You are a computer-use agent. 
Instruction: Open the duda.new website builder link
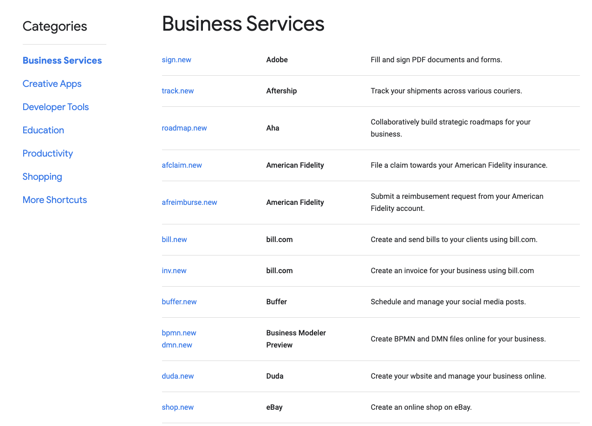click(x=178, y=376)
